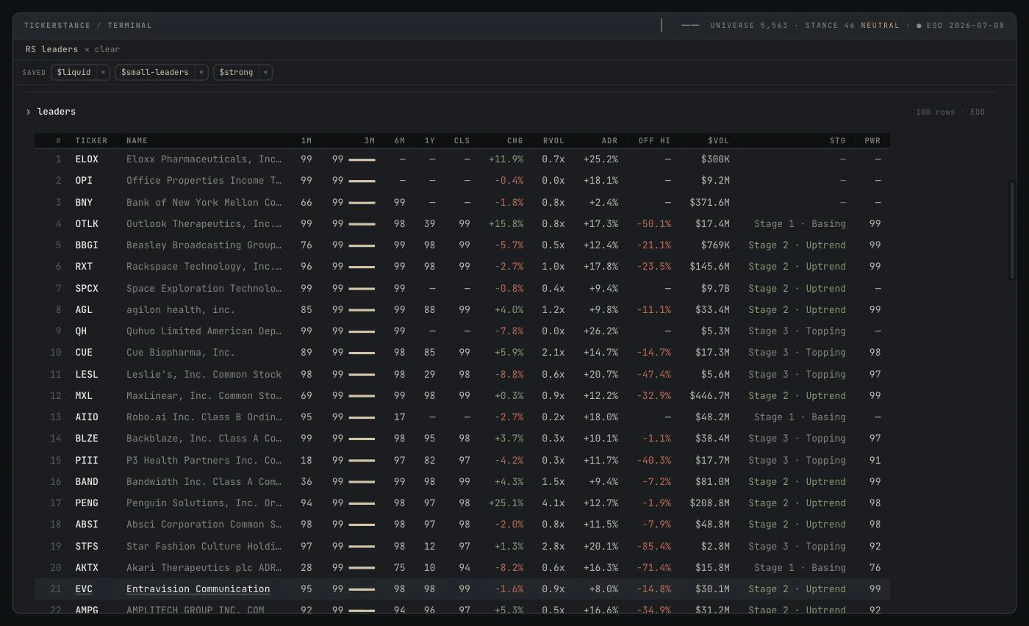Click the 3M strength bar for ELOX

[362, 159]
